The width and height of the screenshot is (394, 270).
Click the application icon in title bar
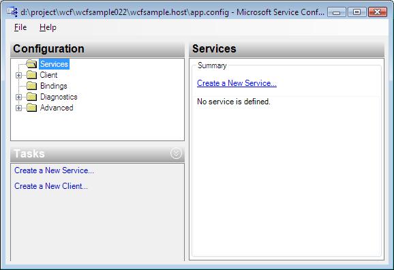(x=12, y=12)
